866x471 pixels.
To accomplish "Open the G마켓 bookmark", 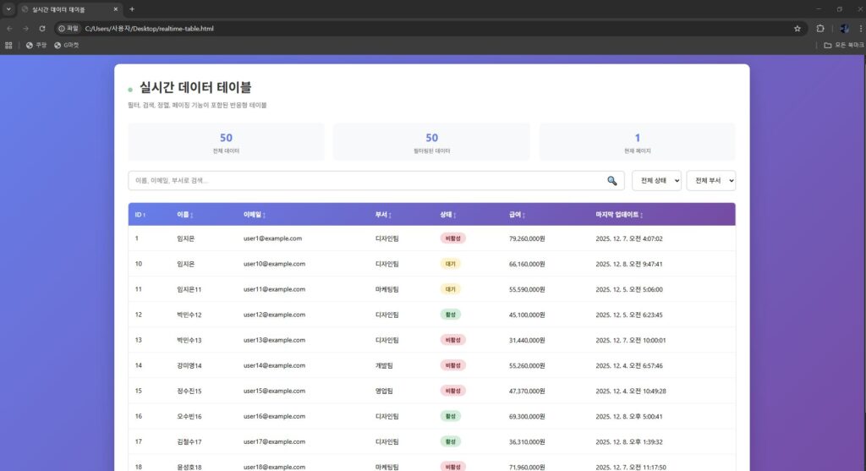I will (67, 46).
